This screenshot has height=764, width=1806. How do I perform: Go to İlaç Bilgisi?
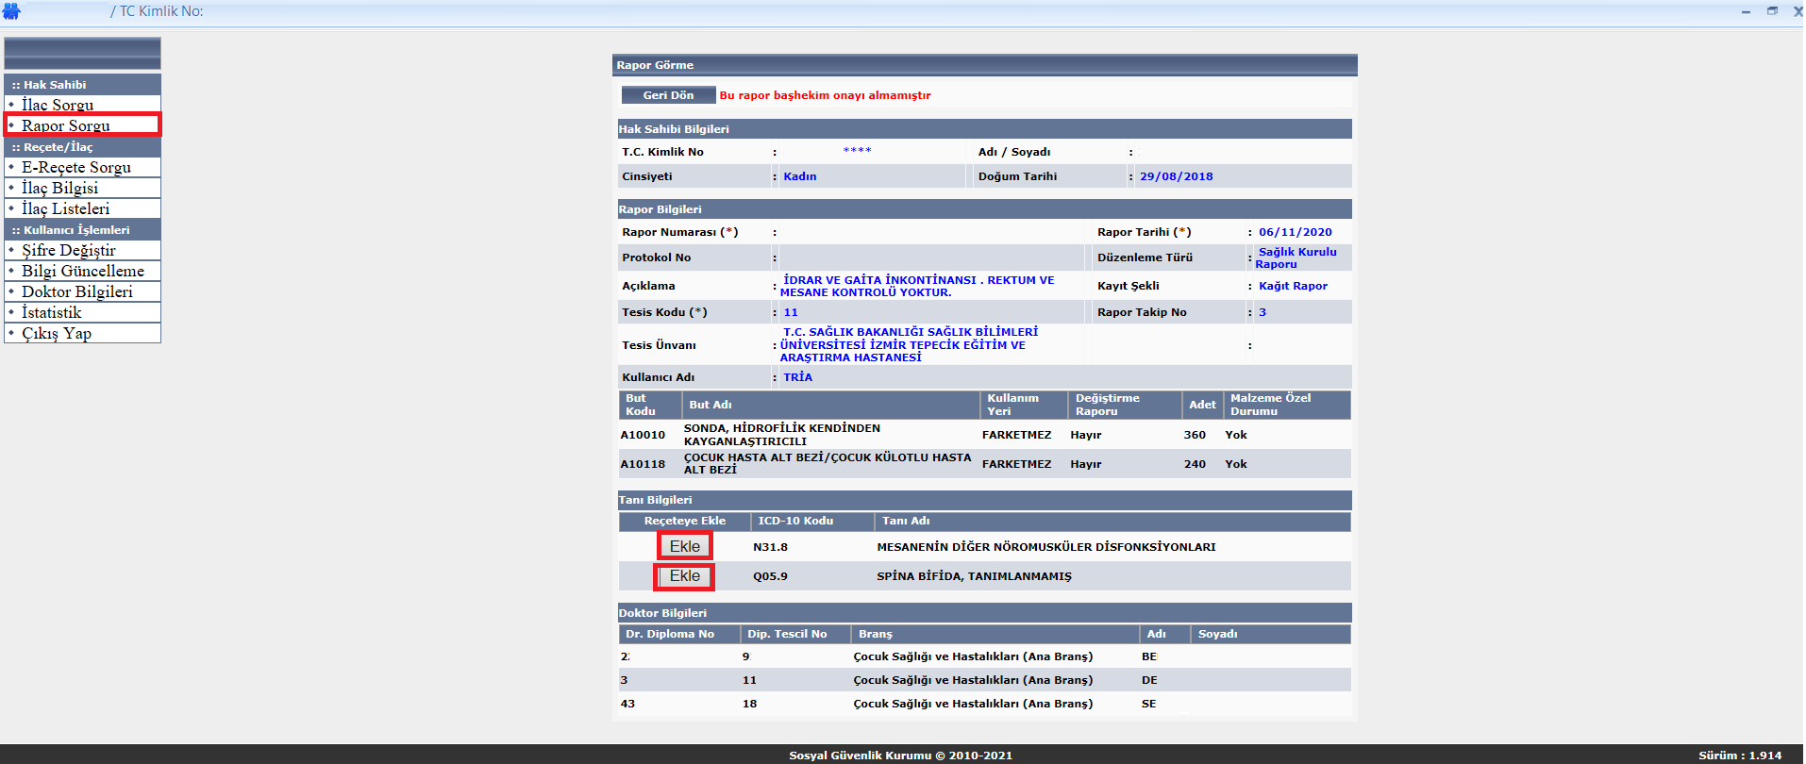[x=59, y=188]
